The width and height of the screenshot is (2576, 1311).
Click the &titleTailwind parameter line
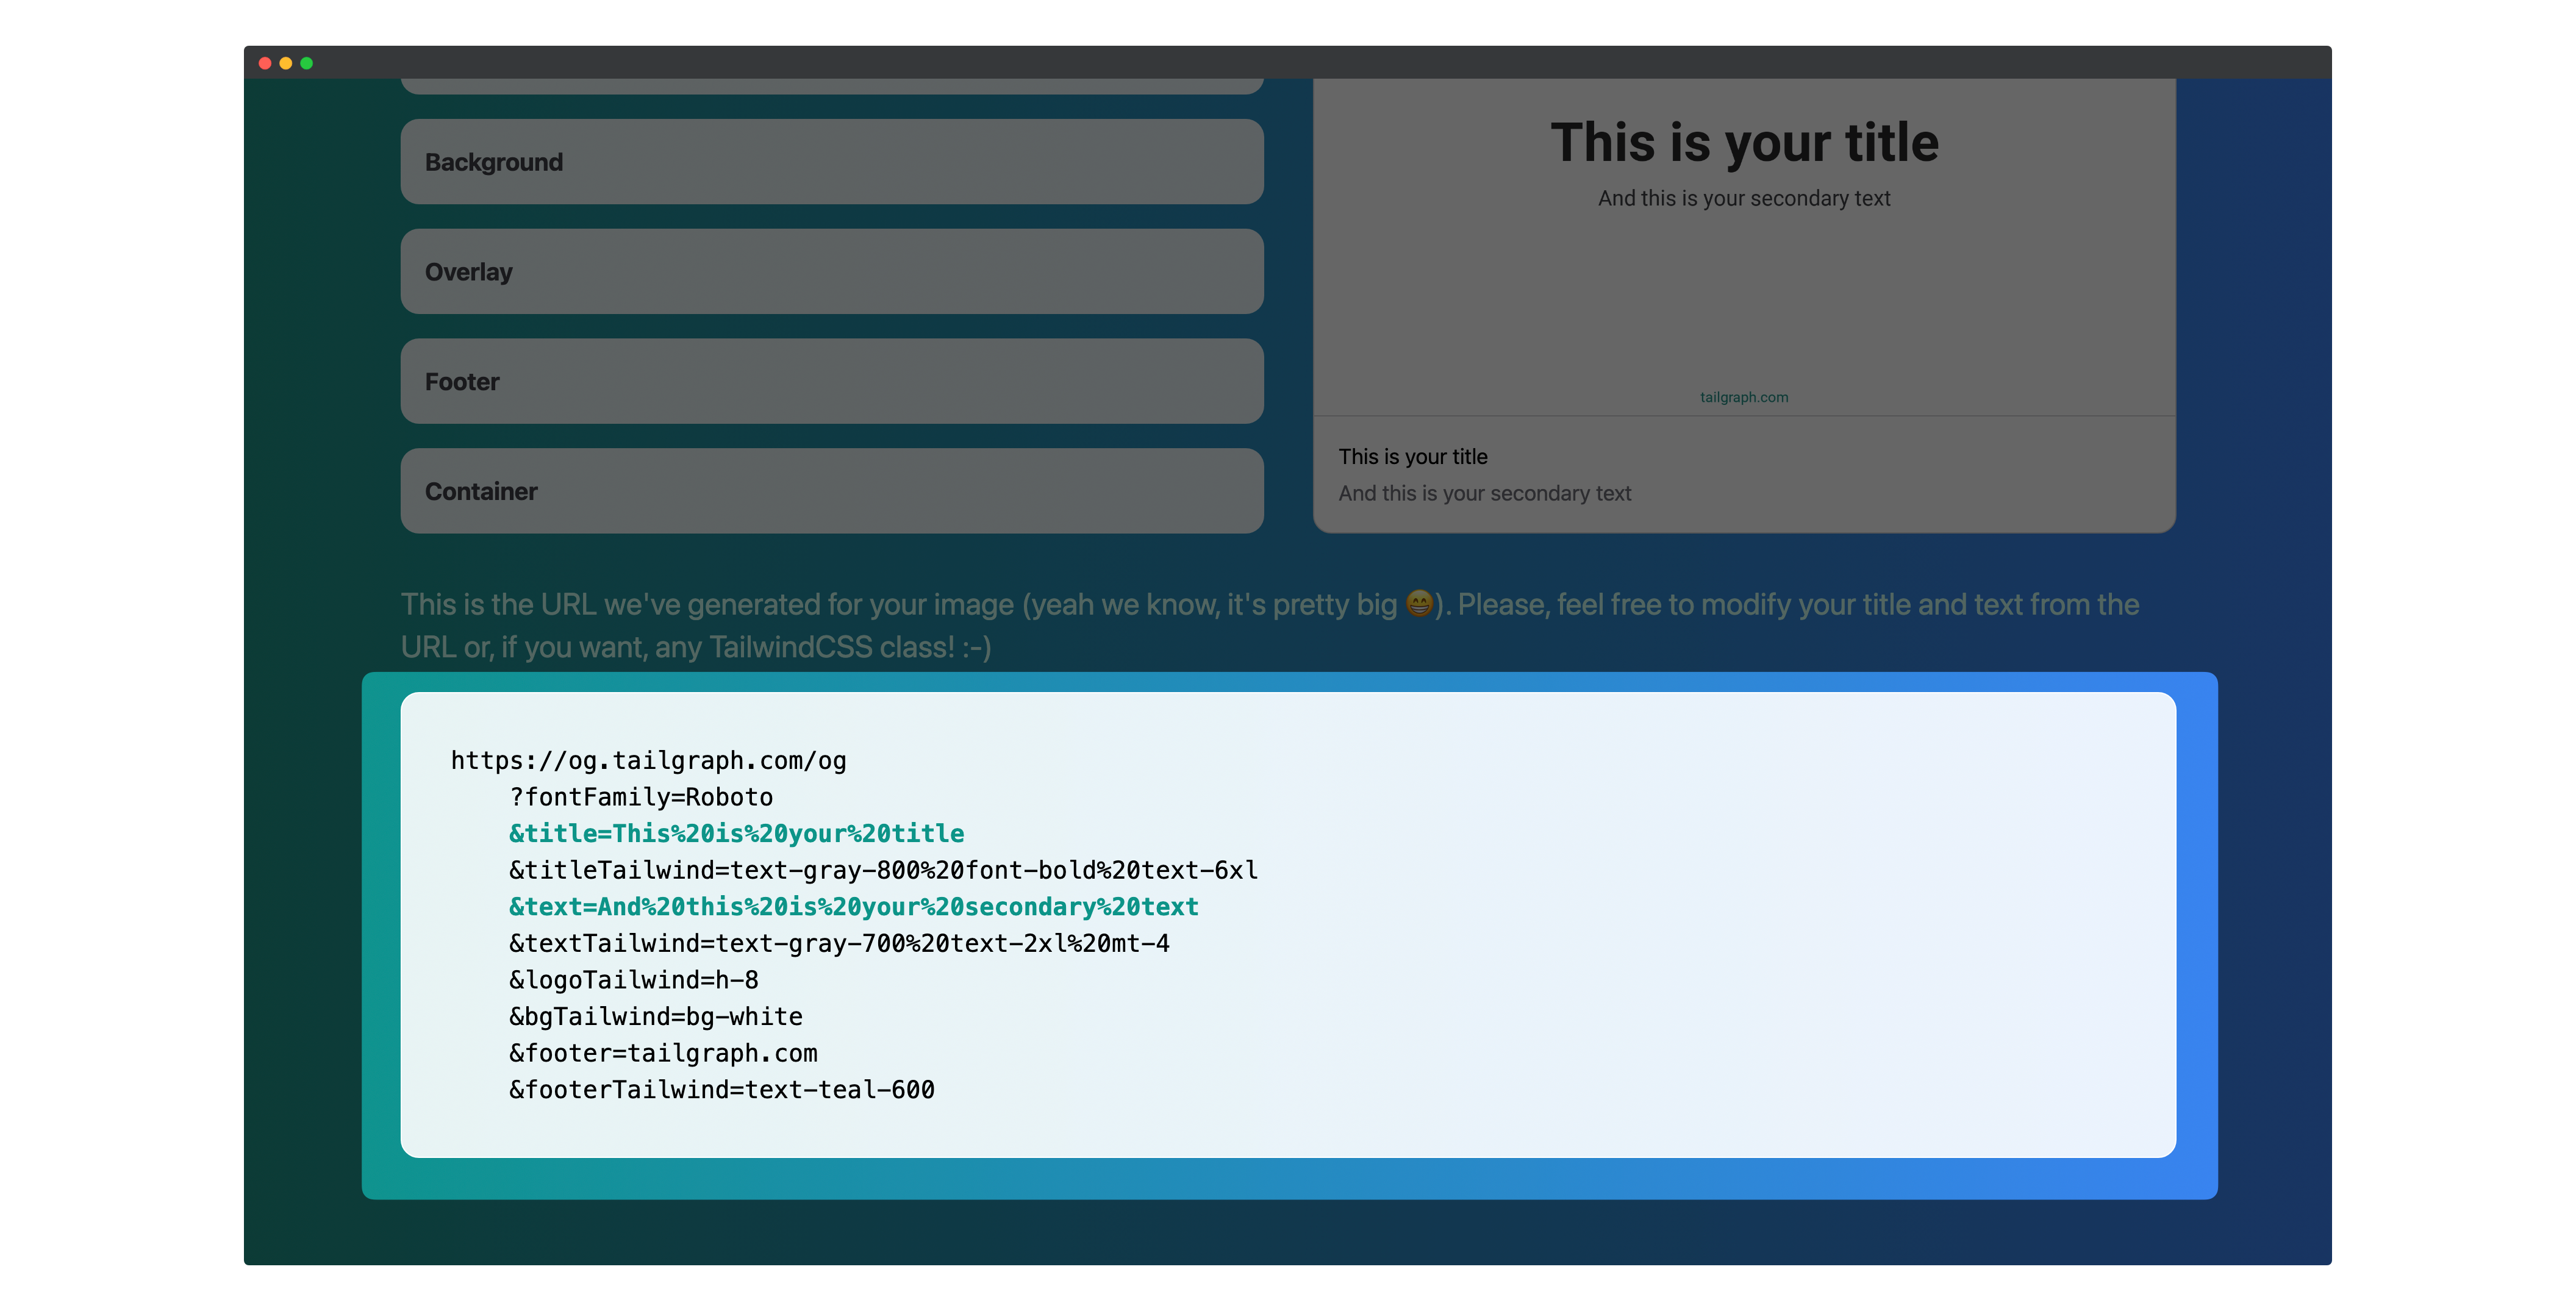(x=883, y=870)
